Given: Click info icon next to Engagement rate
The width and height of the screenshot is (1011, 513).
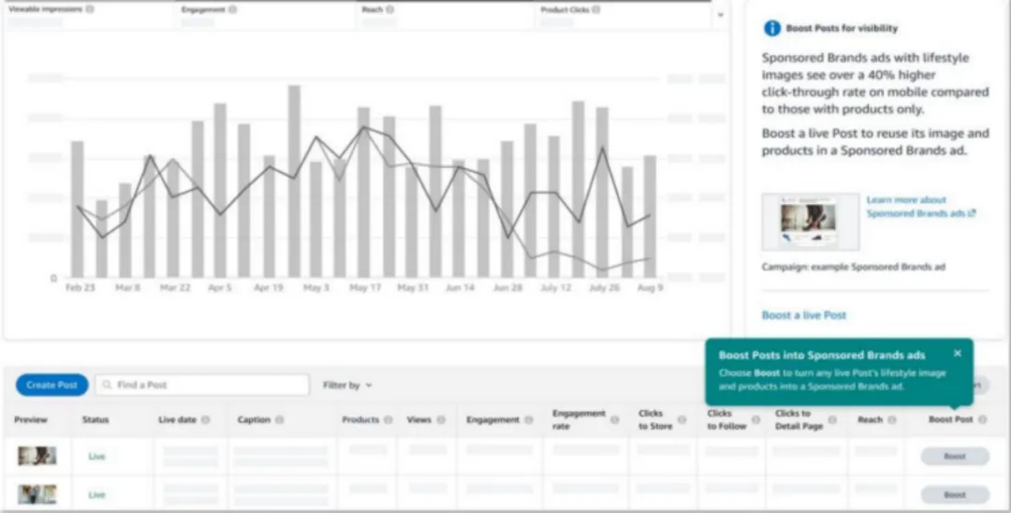Looking at the screenshot, I should click(615, 419).
